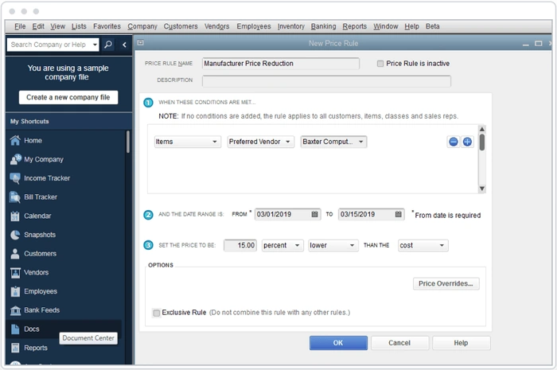Open Bill Tracker from the sidebar
The width and height of the screenshot is (557, 370).
tap(15, 197)
